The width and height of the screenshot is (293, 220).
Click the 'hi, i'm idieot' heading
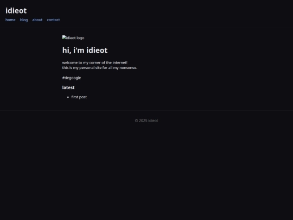(x=85, y=51)
